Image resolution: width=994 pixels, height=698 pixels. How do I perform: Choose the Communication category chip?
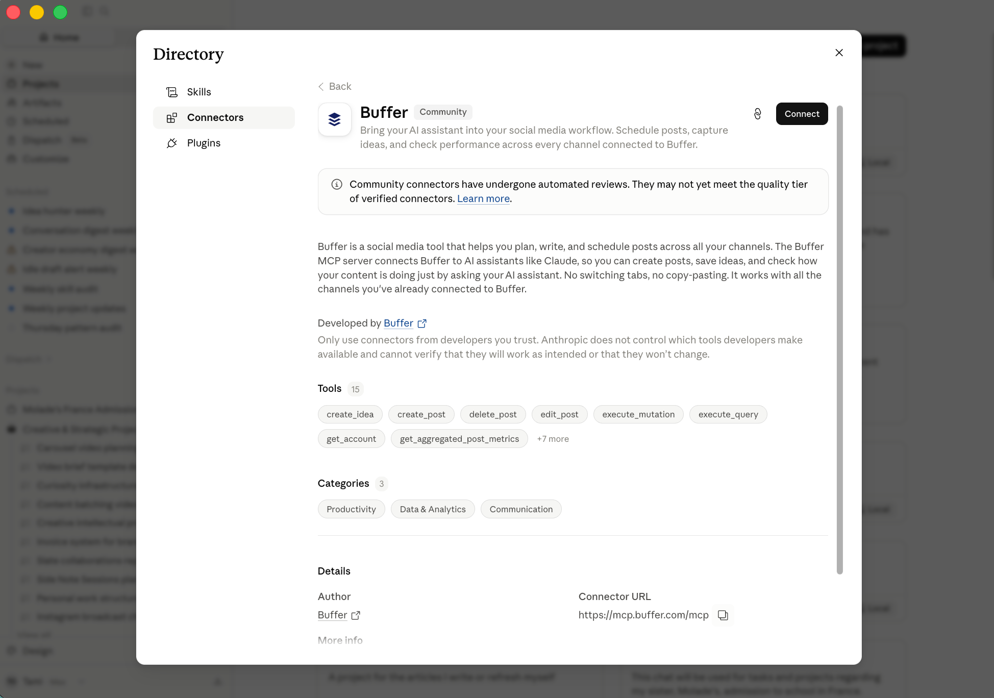click(521, 509)
